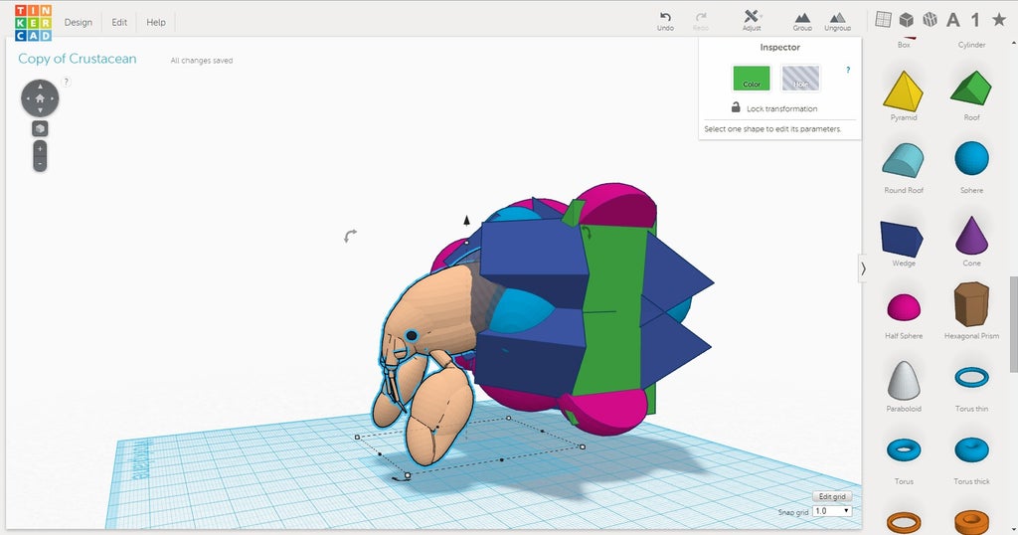Select the Pyramid shape
This screenshot has width=1018, height=535.
point(903,95)
